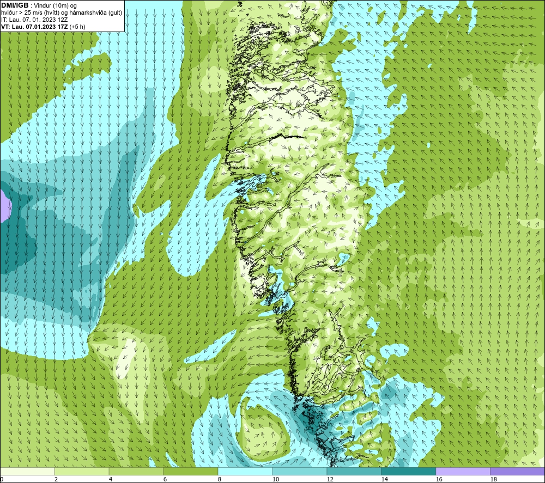Click the 12–14 m/s darker teal legend swatch
545x483 pixels.
354,472
